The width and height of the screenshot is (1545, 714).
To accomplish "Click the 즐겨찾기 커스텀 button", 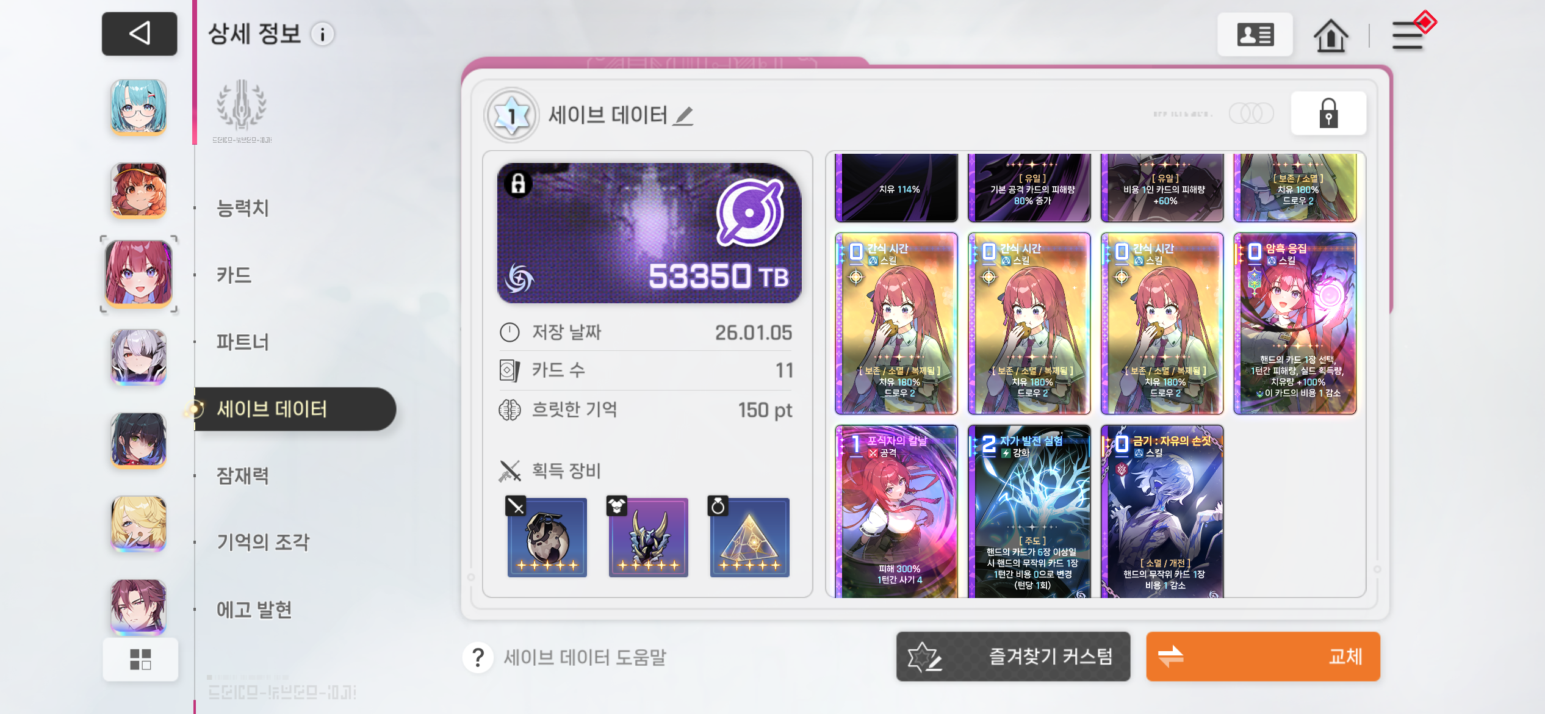I will pyautogui.click(x=1013, y=657).
